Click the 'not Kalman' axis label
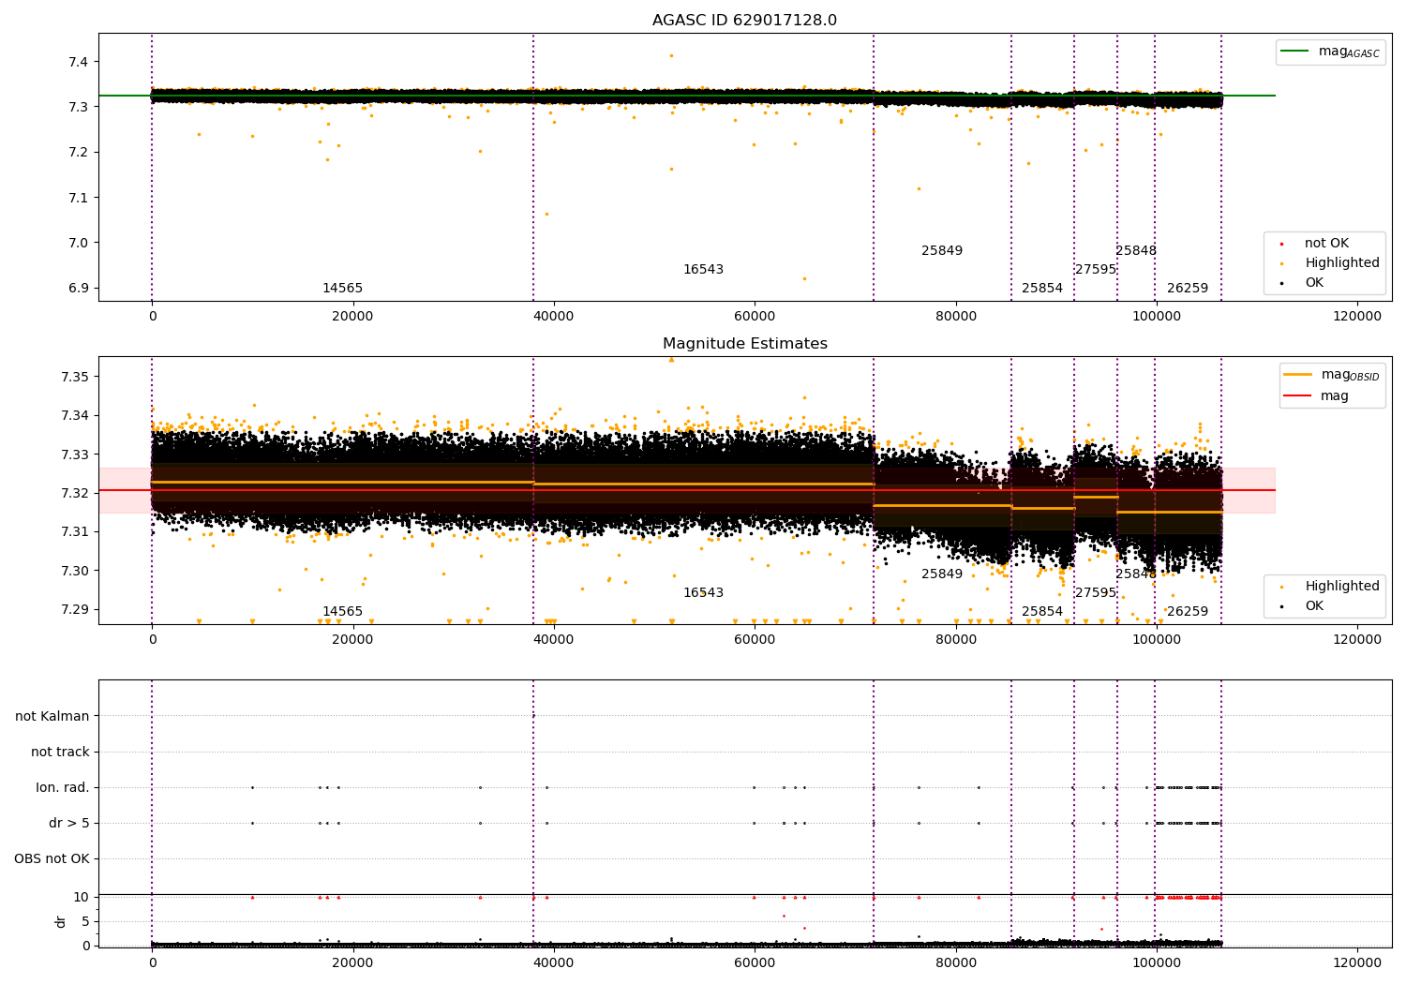 (52, 717)
